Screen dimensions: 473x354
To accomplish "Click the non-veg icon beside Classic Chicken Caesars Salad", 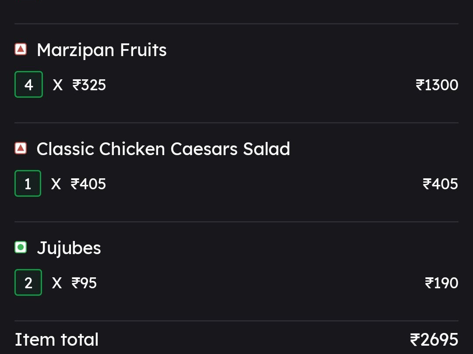I will (21, 148).
